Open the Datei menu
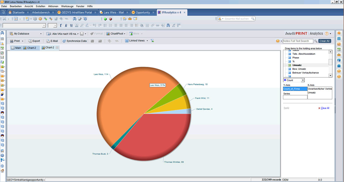The height and width of the screenshot is (182, 344). (4, 6)
